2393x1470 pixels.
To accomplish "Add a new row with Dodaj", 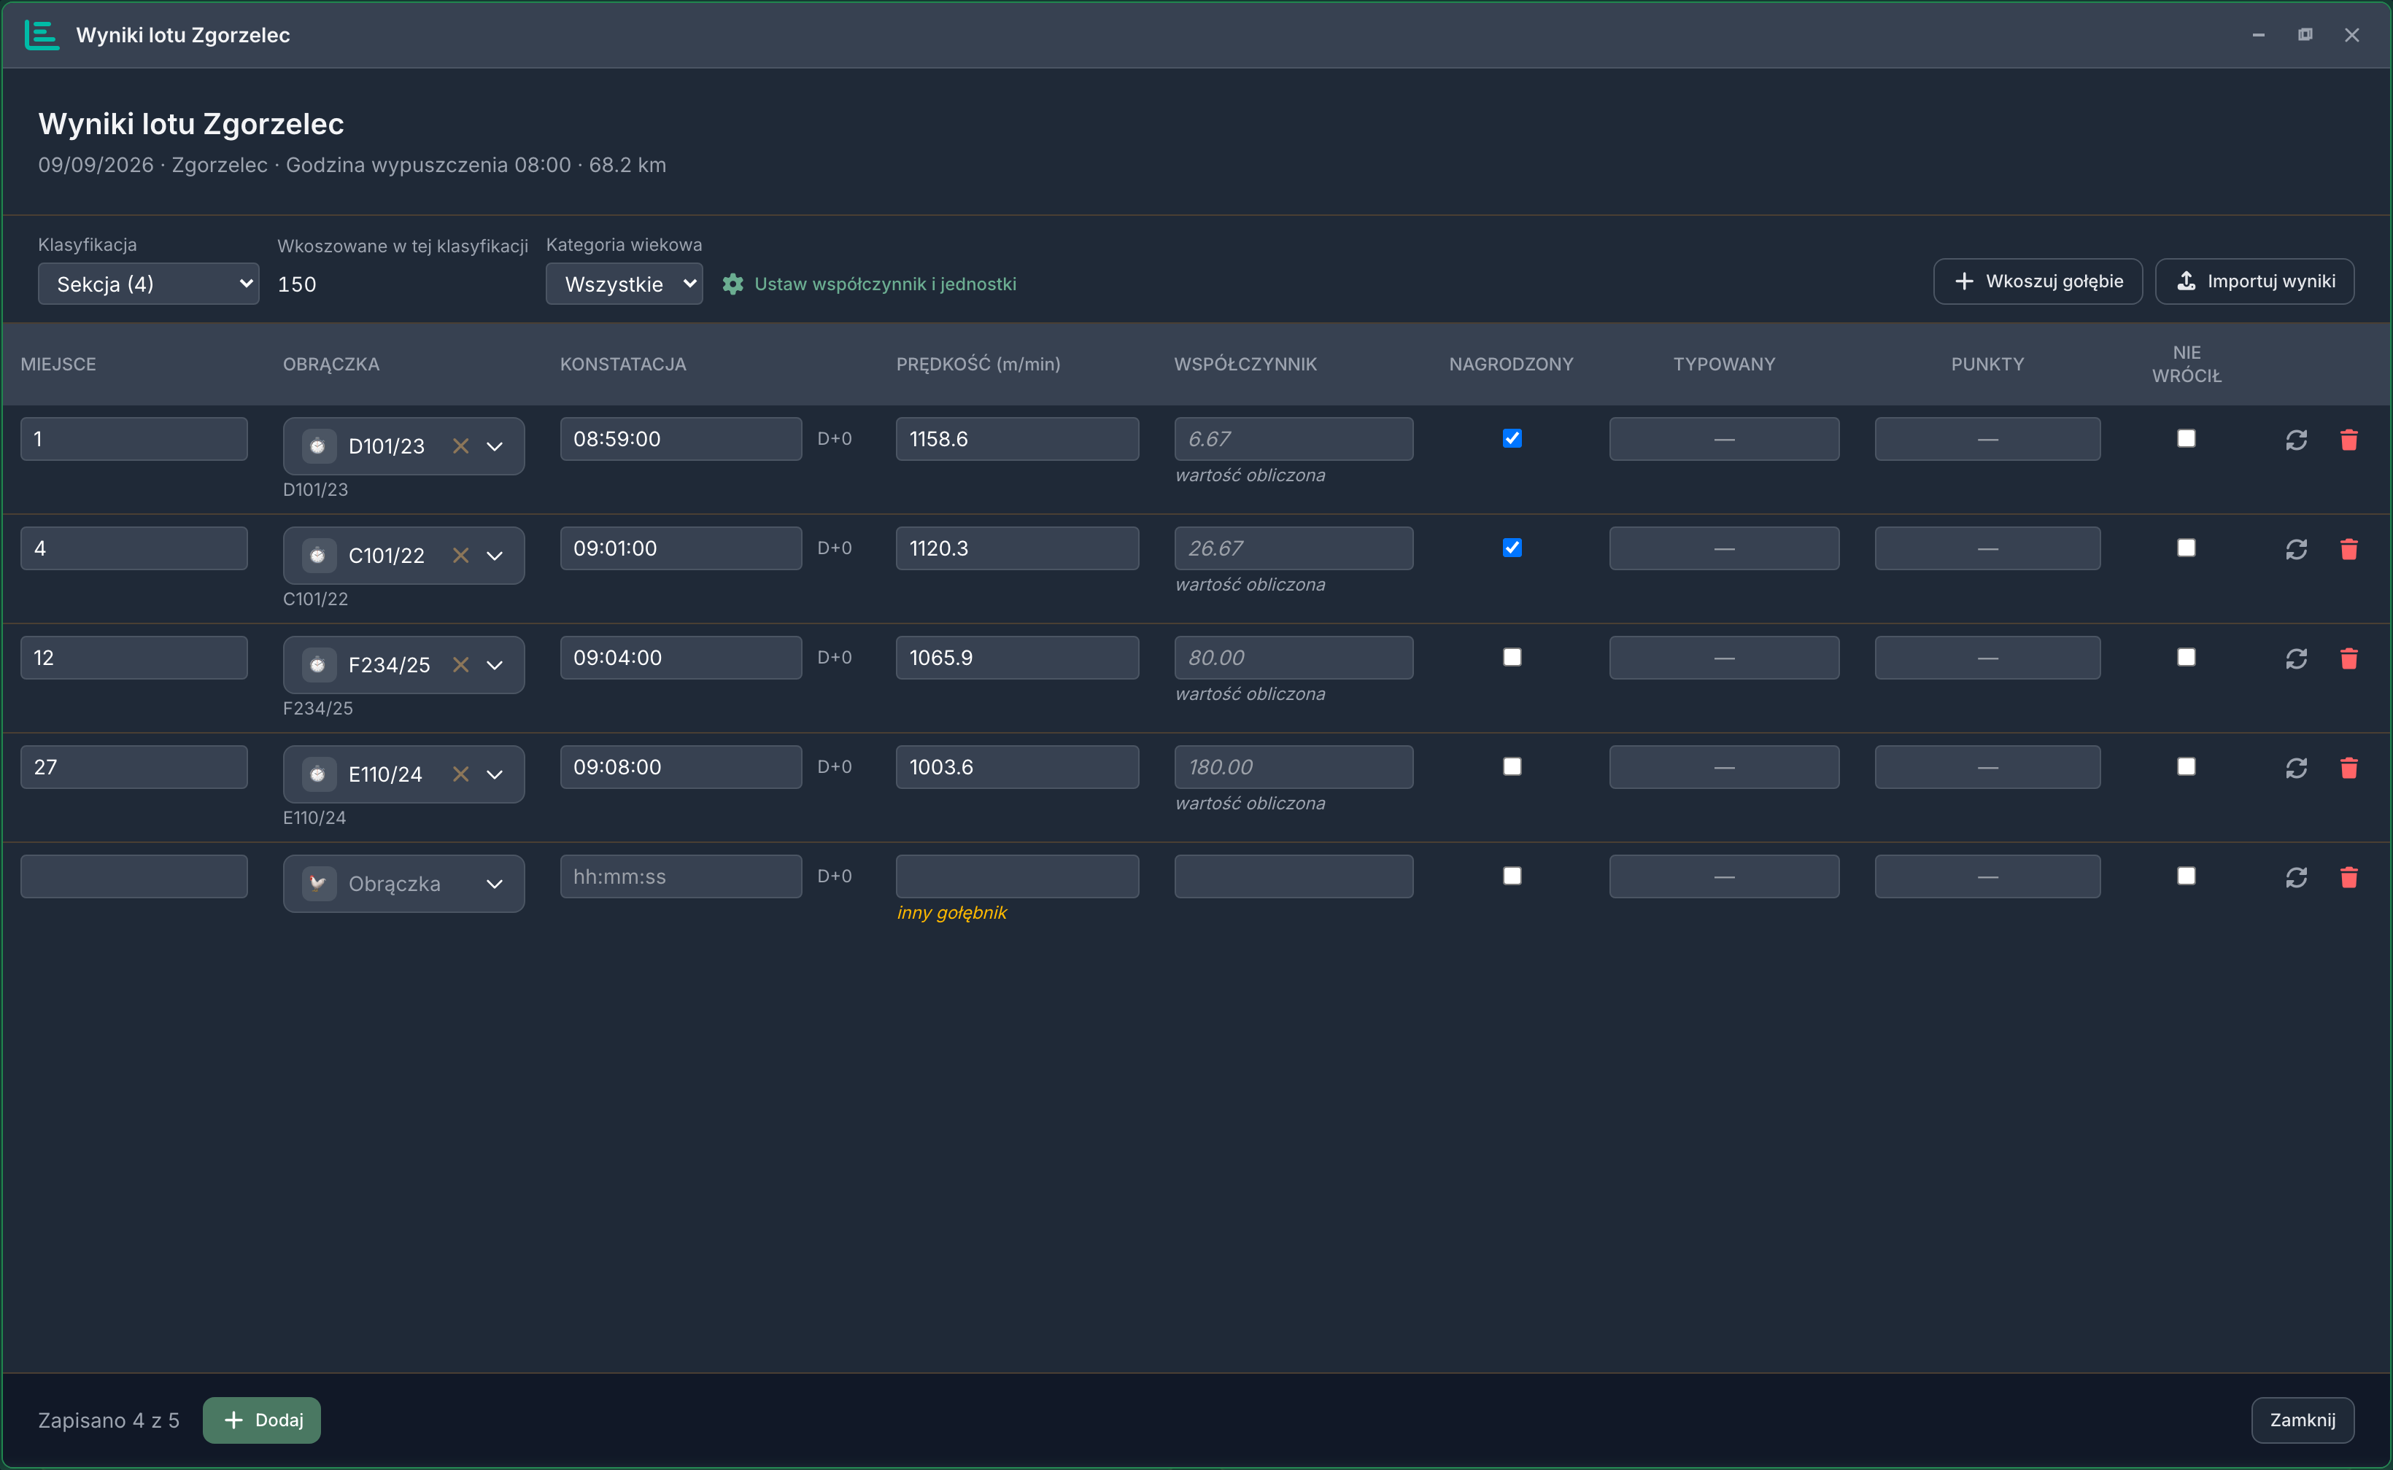I will point(262,1420).
